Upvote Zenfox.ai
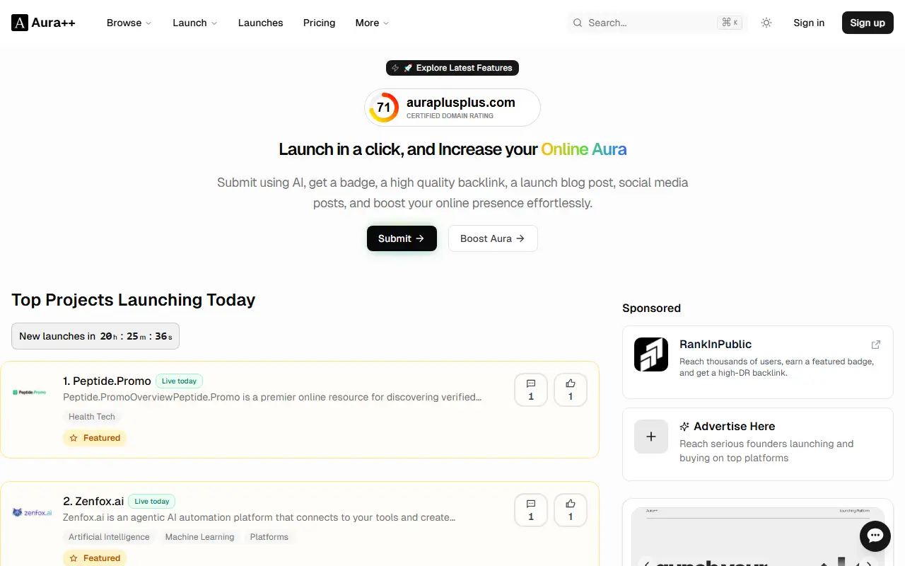This screenshot has height=566, width=905. point(571,510)
